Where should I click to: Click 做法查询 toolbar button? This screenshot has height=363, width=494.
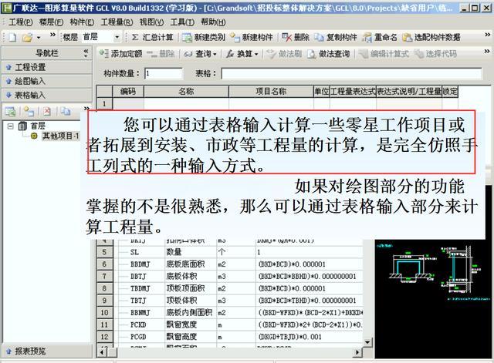[x=329, y=54]
